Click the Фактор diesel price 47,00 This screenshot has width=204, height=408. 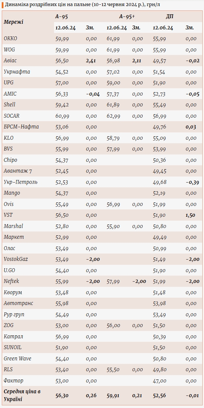pos(159,381)
